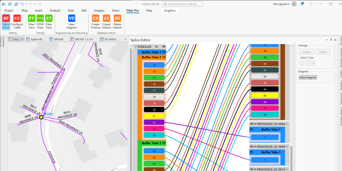
Task: Click the Update button
Action: click(x=306, y=52)
